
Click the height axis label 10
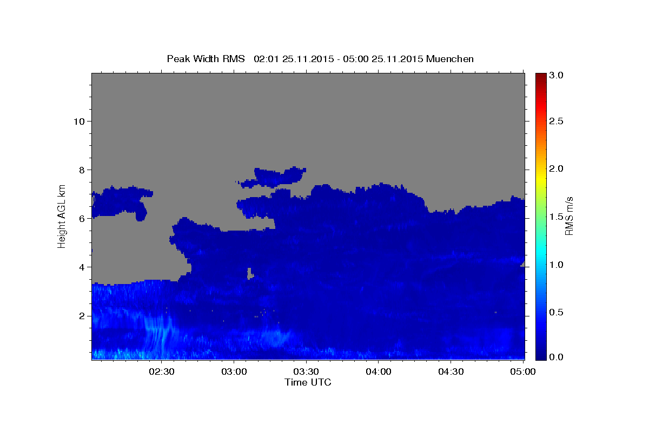(x=78, y=121)
